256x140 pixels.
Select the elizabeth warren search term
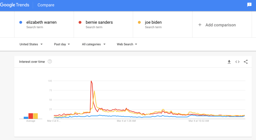coord(41,22)
